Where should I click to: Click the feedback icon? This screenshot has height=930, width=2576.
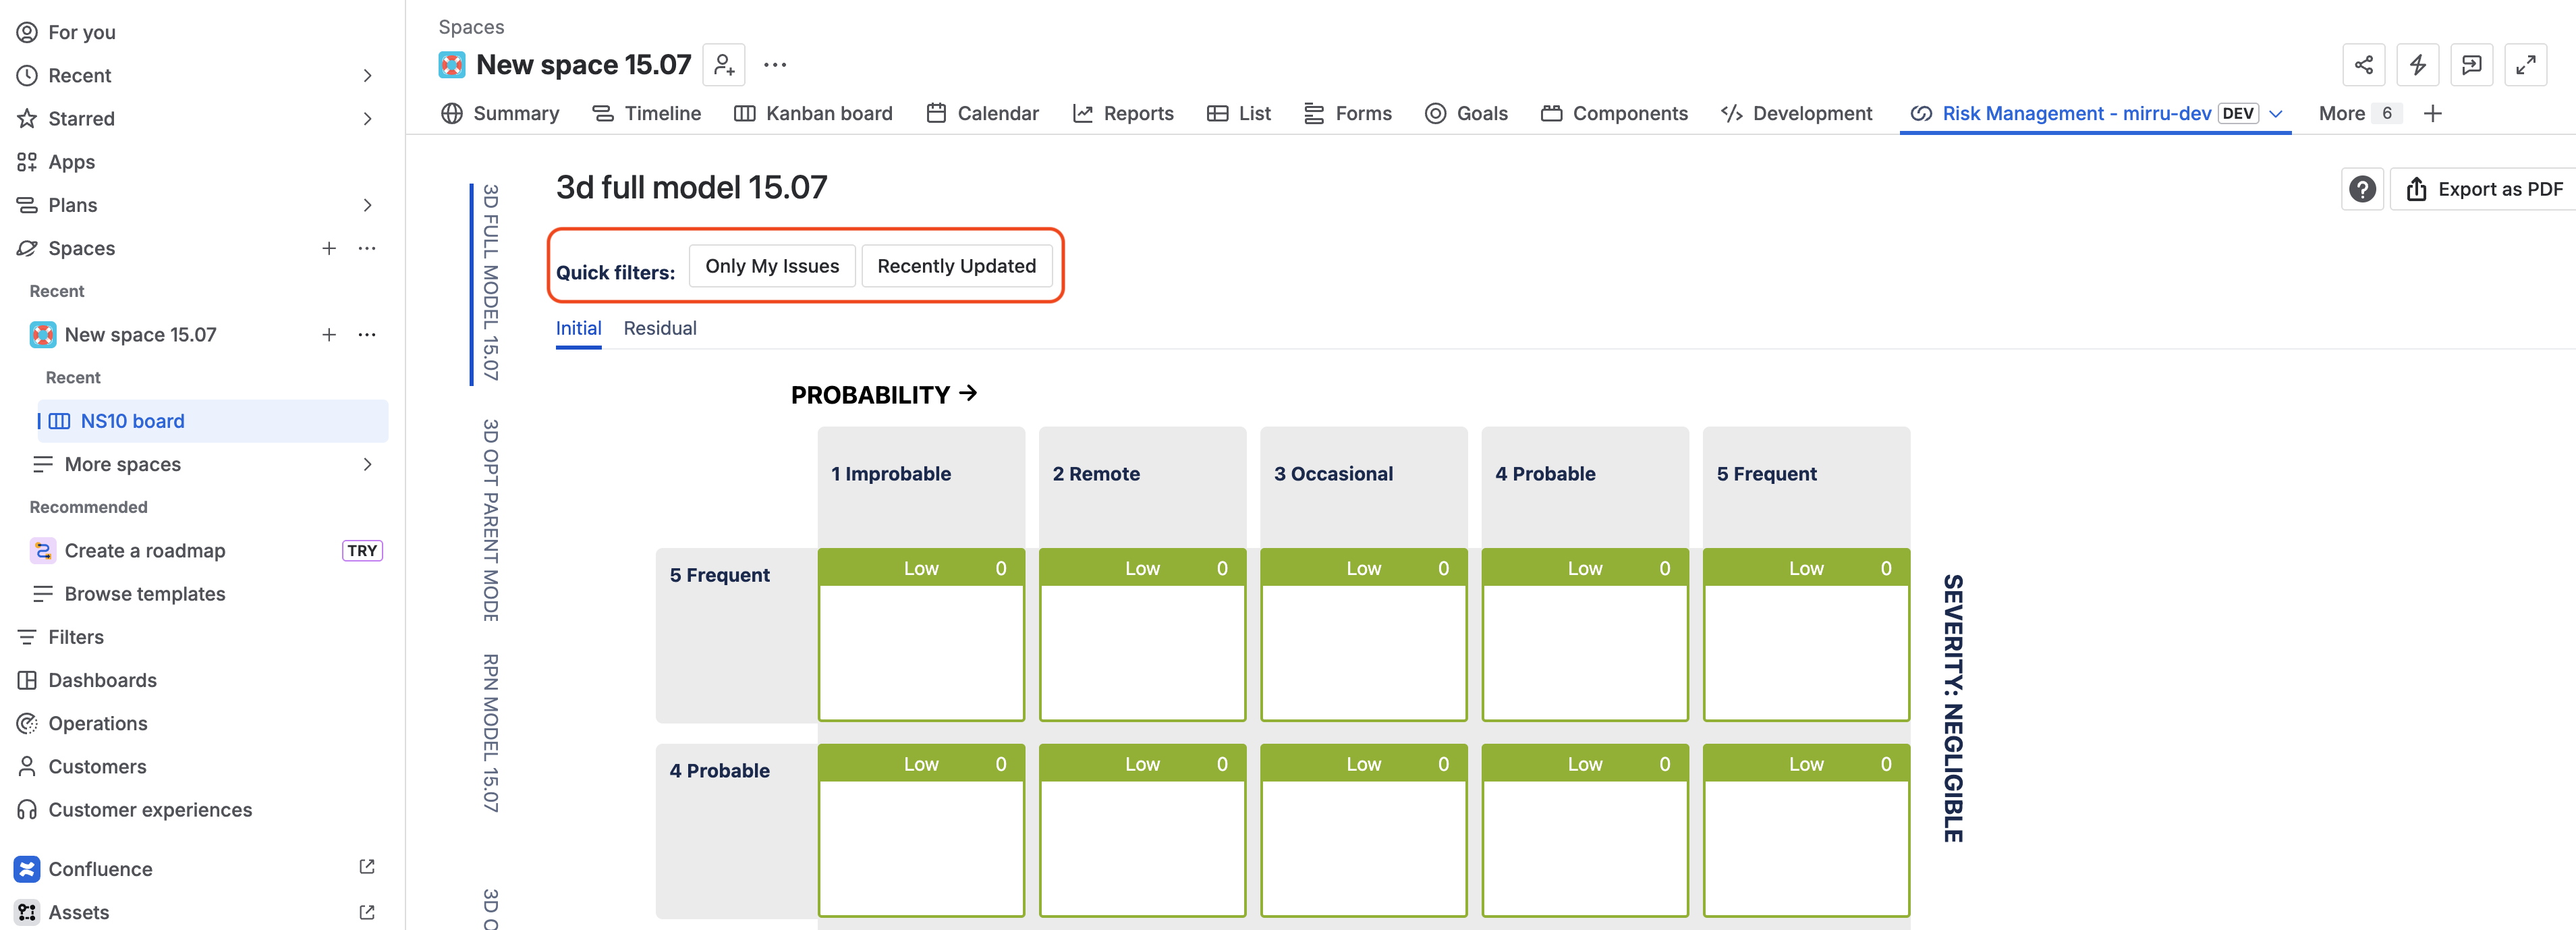pyautogui.click(x=2472, y=65)
